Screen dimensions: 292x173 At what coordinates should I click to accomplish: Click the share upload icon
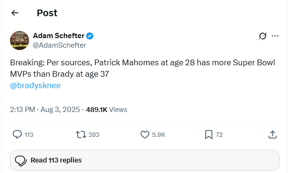pos(272,134)
